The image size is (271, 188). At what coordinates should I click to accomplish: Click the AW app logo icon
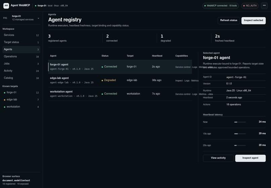coord(6,6)
